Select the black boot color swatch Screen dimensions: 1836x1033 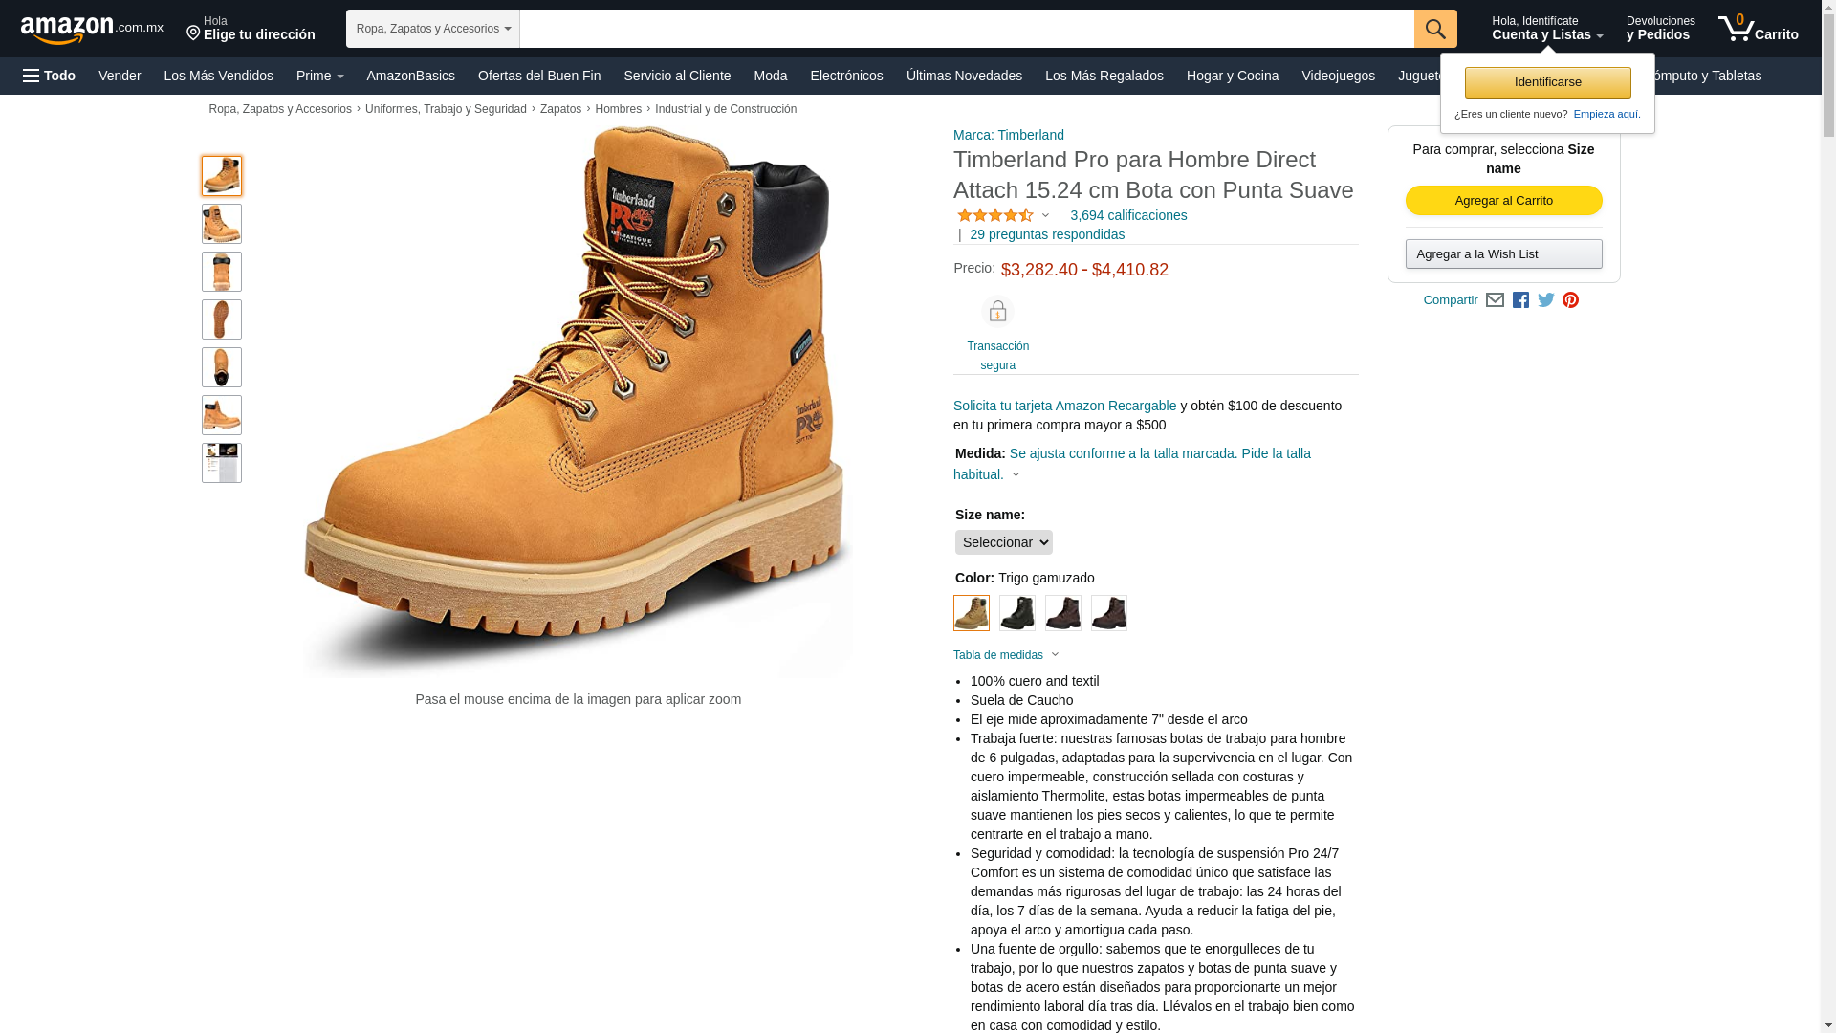pos(1017,613)
